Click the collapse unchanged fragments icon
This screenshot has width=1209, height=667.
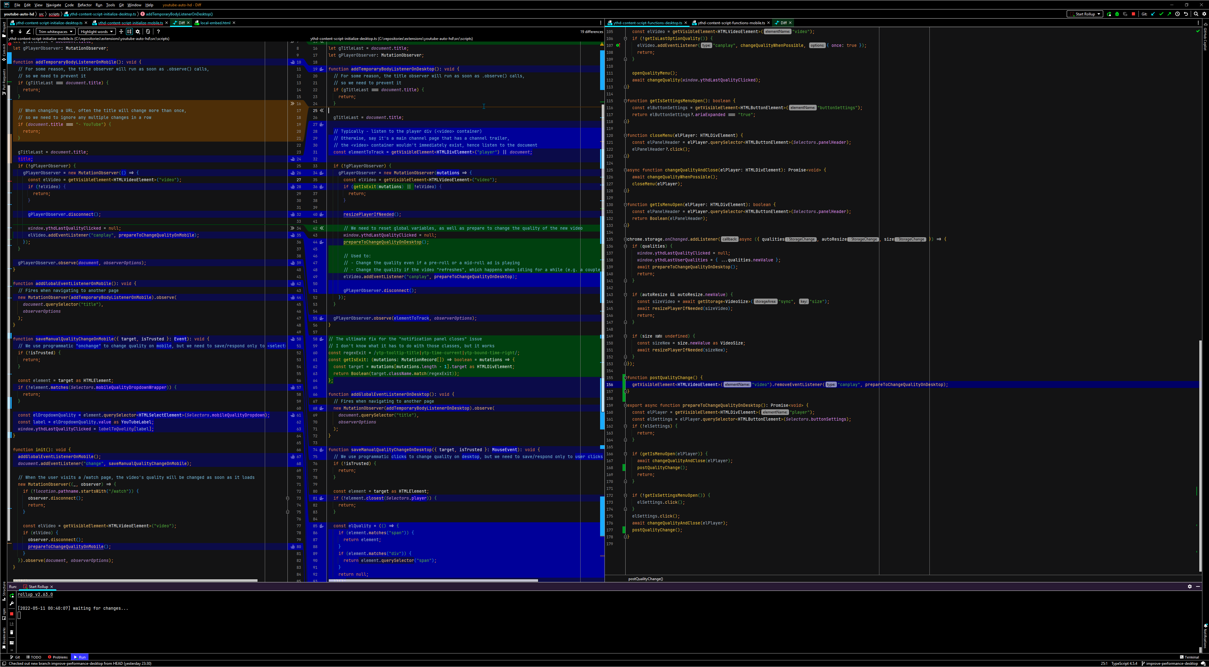click(x=121, y=31)
